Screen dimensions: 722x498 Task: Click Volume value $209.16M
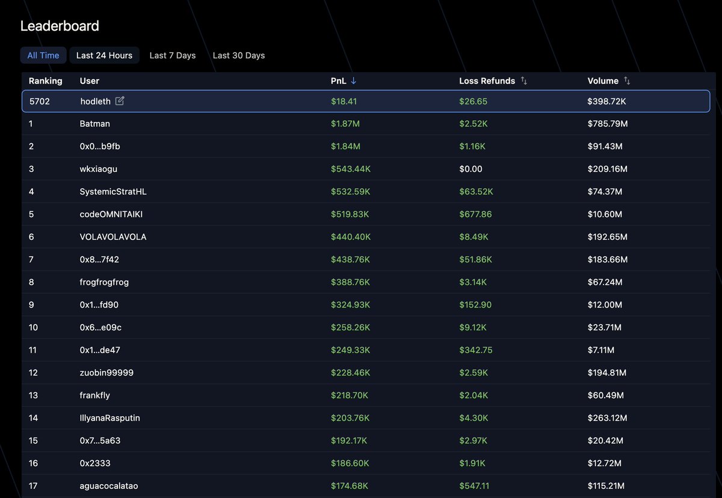coord(608,169)
